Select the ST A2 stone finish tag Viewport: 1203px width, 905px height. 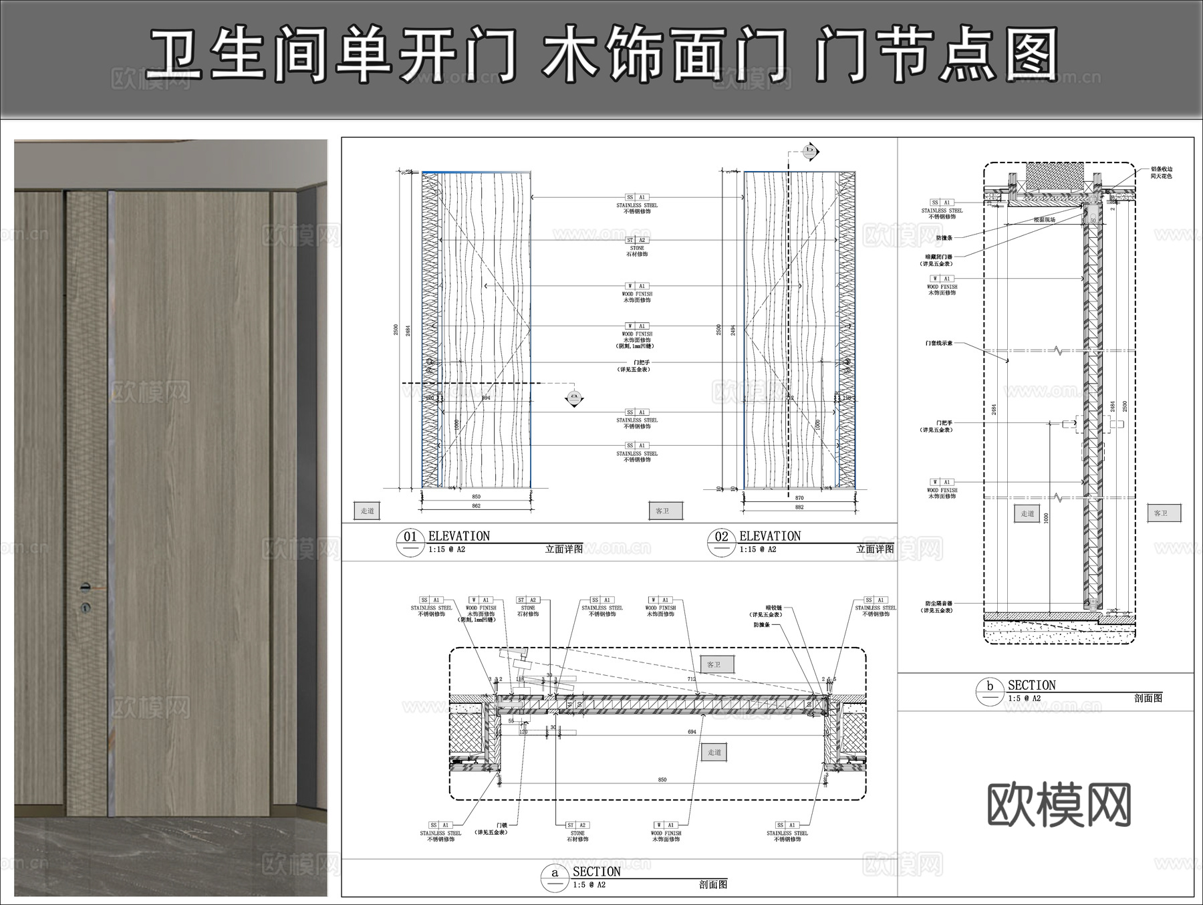(x=637, y=240)
